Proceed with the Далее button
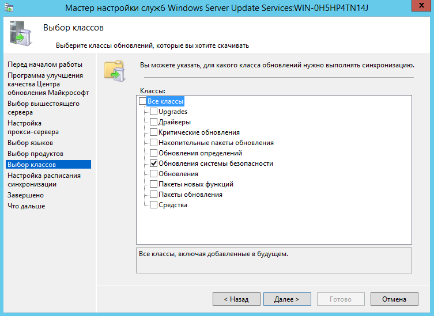 pyautogui.click(x=287, y=299)
